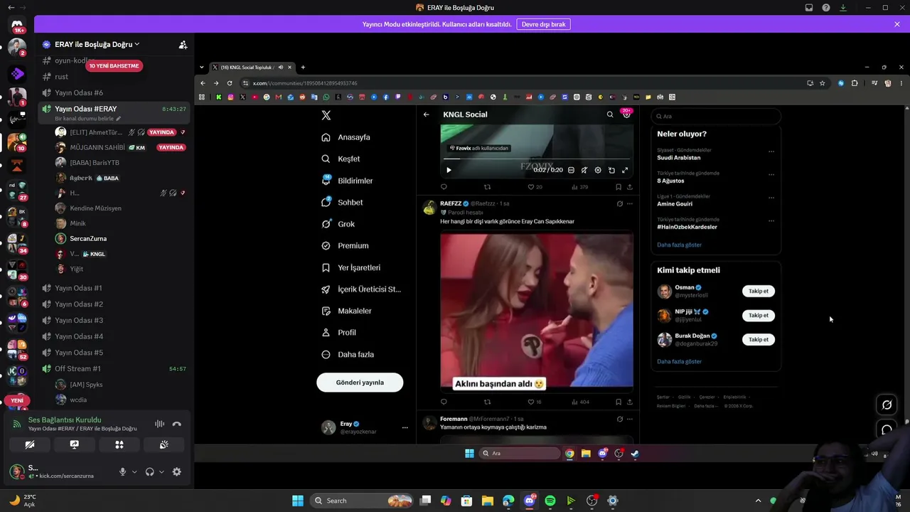Screen dimensions: 910x512
Task: Turn on the Discord camera
Action: click(30, 444)
